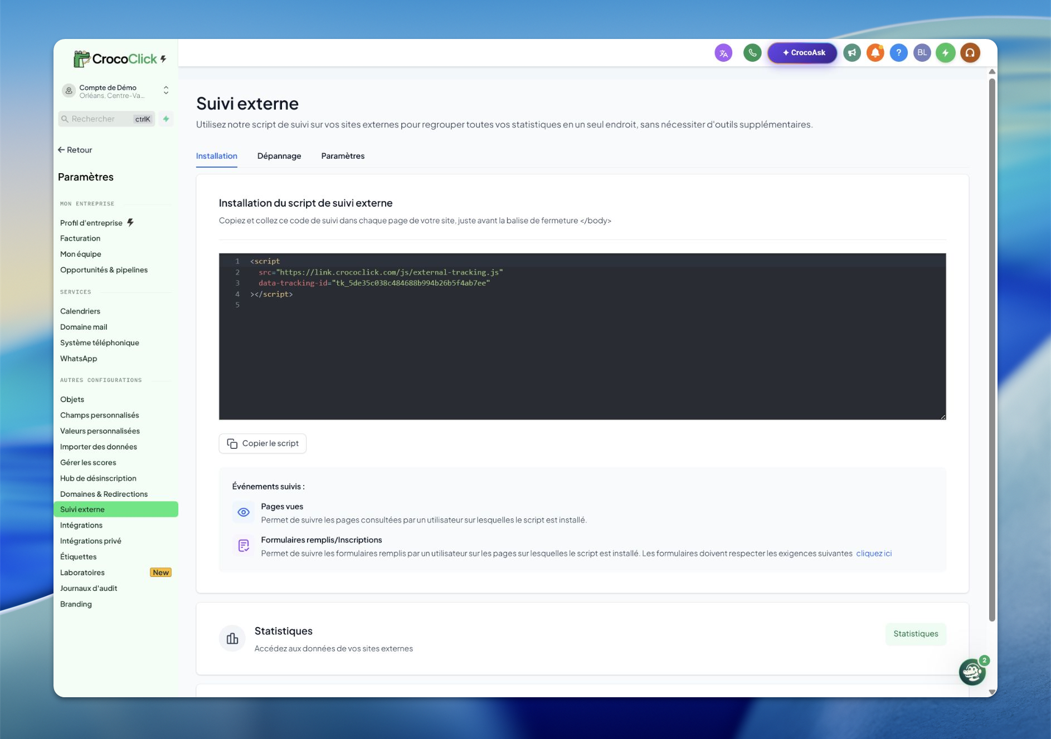Click the scroll-up arrow of the page scrollbar
1051x739 pixels.
(x=992, y=72)
